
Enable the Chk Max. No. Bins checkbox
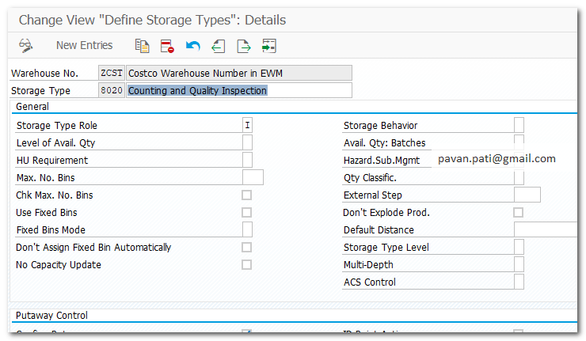pos(247,195)
